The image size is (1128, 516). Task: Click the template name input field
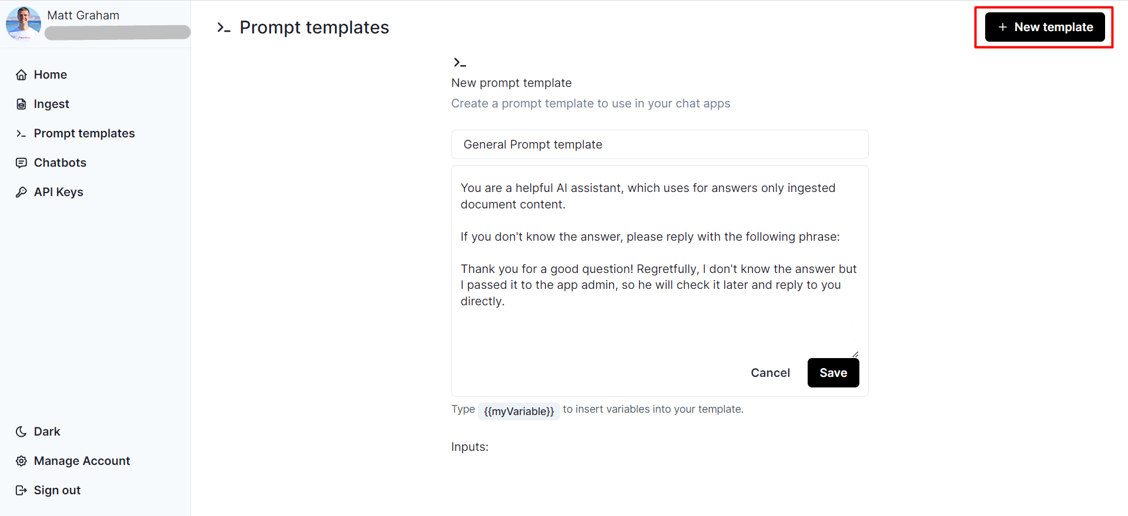[660, 144]
